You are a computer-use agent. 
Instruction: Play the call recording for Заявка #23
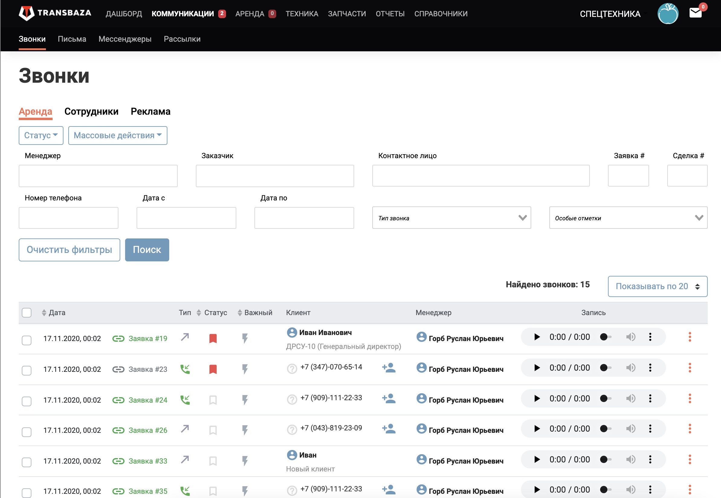tap(537, 368)
